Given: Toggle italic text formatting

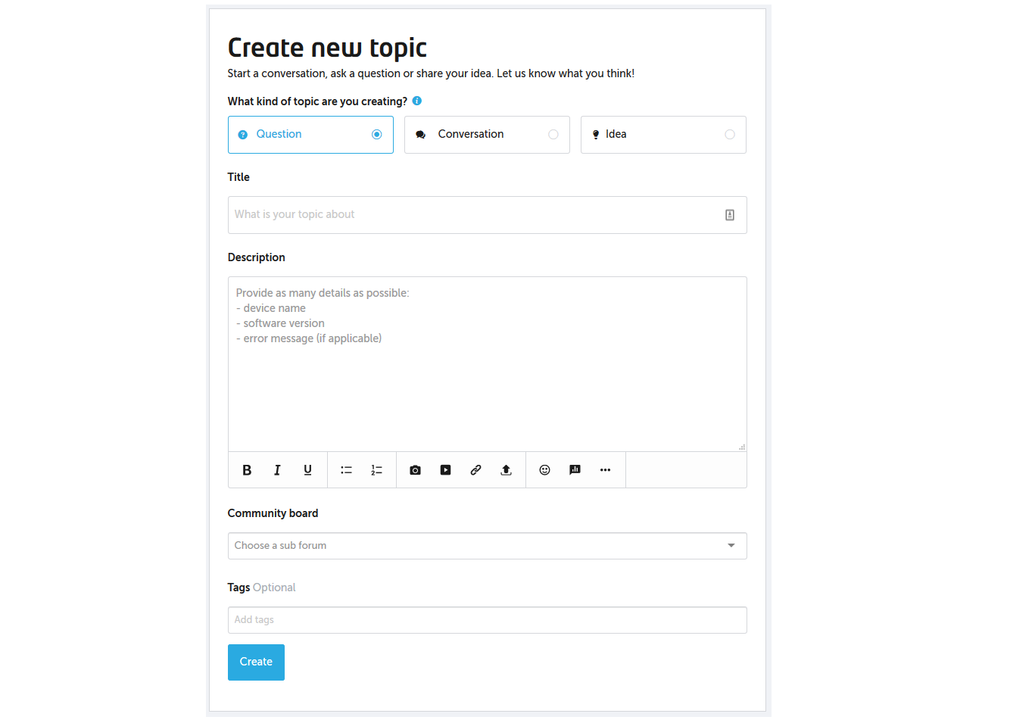Looking at the screenshot, I should pos(277,470).
